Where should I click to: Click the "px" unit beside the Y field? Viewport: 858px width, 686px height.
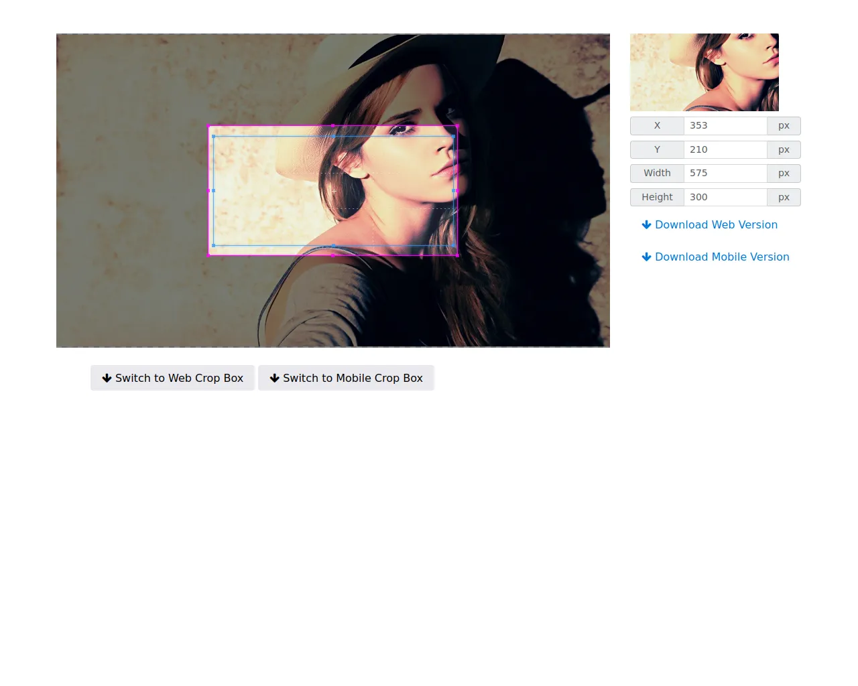[x=784, y=150]
